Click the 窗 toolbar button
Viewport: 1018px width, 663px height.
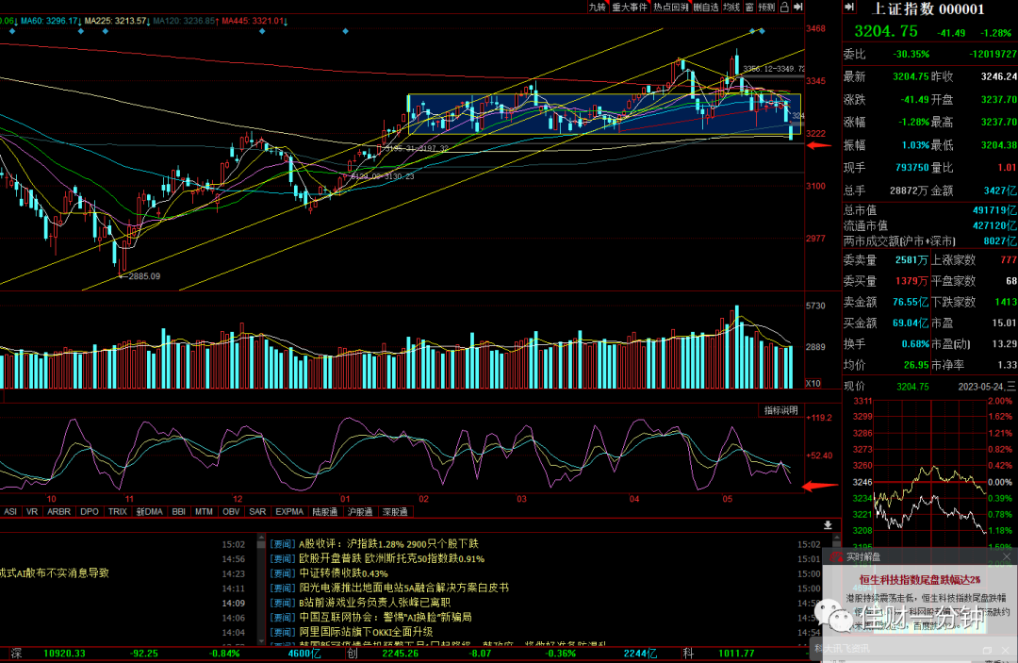[749, 8]
